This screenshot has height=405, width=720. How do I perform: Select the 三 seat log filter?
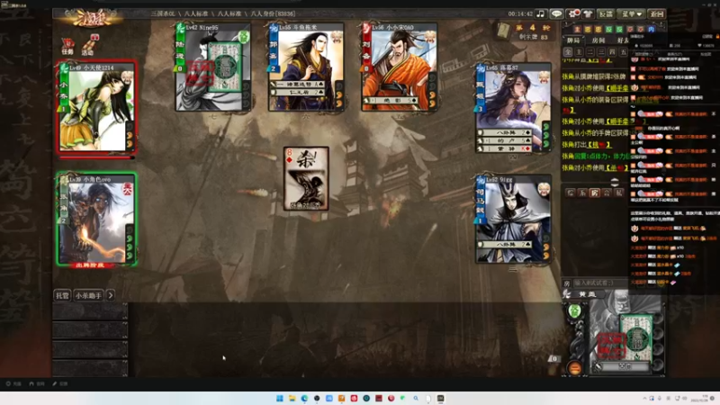(x=601, y=52)
